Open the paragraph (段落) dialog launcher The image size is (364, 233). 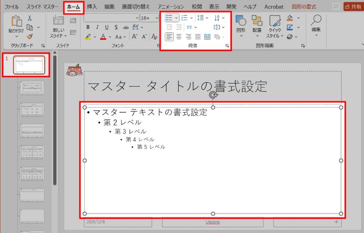pos(227,46)
